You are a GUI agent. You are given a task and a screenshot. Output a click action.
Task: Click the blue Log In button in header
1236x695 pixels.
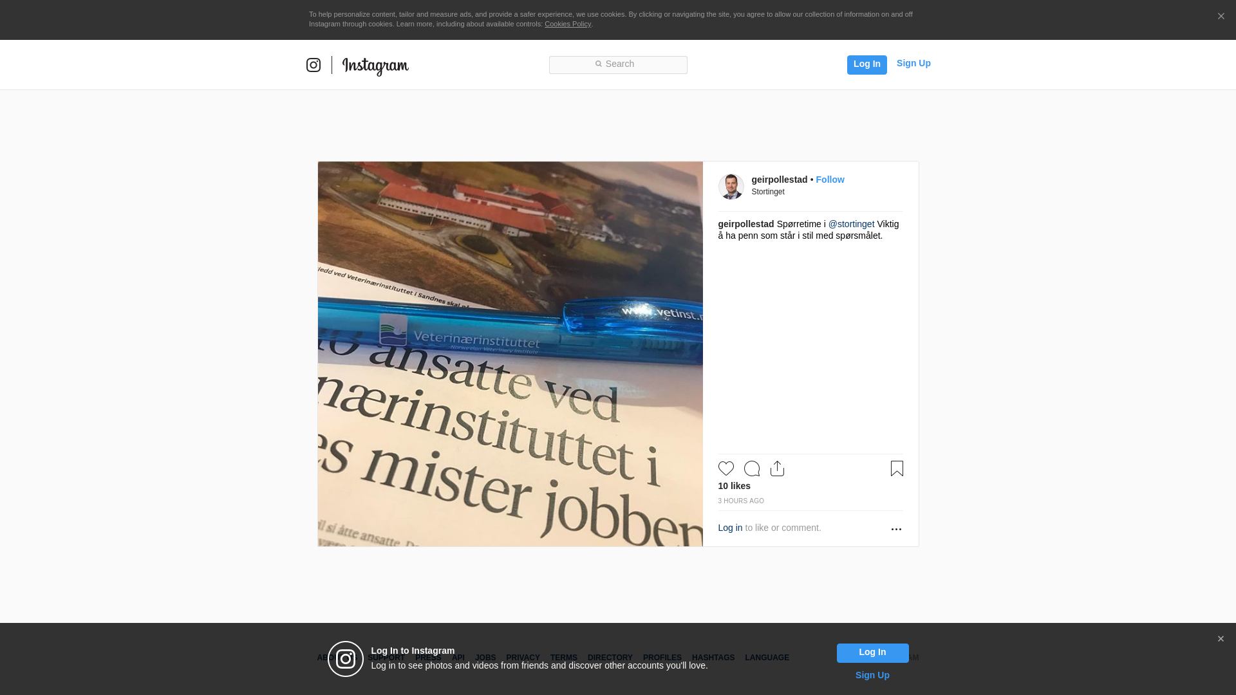click(866, 64)
